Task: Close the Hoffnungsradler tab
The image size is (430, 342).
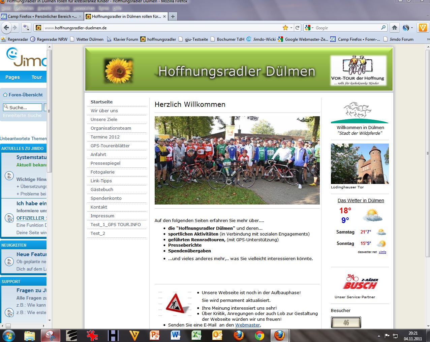Action: point(164,16)
